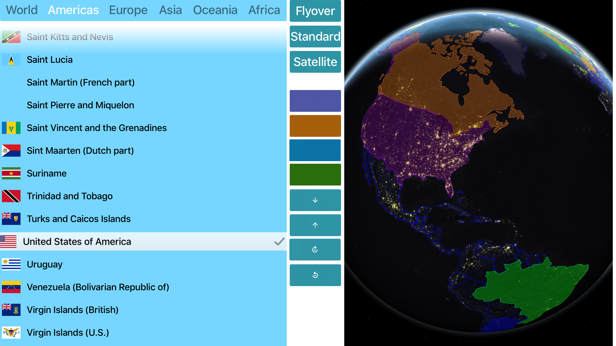Screen dimensions: 616x346
Task: Pick the purple color swatch
Action: (x=315, y=101)
